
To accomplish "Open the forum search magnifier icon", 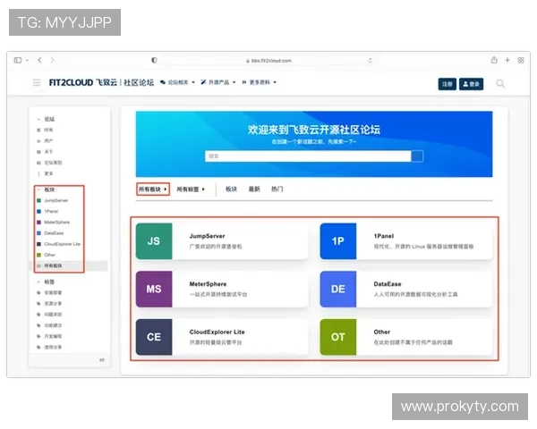I will 500,83.
